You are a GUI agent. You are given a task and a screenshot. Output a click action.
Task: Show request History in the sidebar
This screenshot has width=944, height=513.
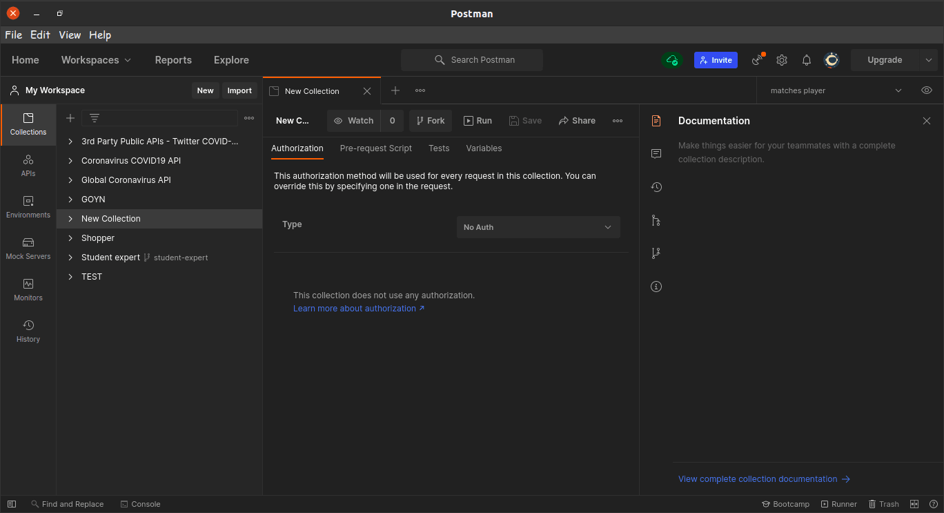pos(28,331)
